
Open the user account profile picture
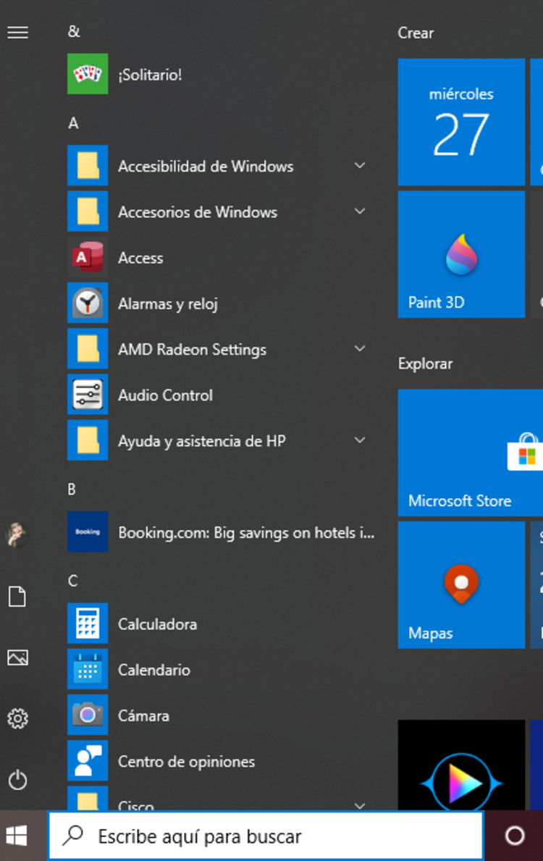coord(17,534)
